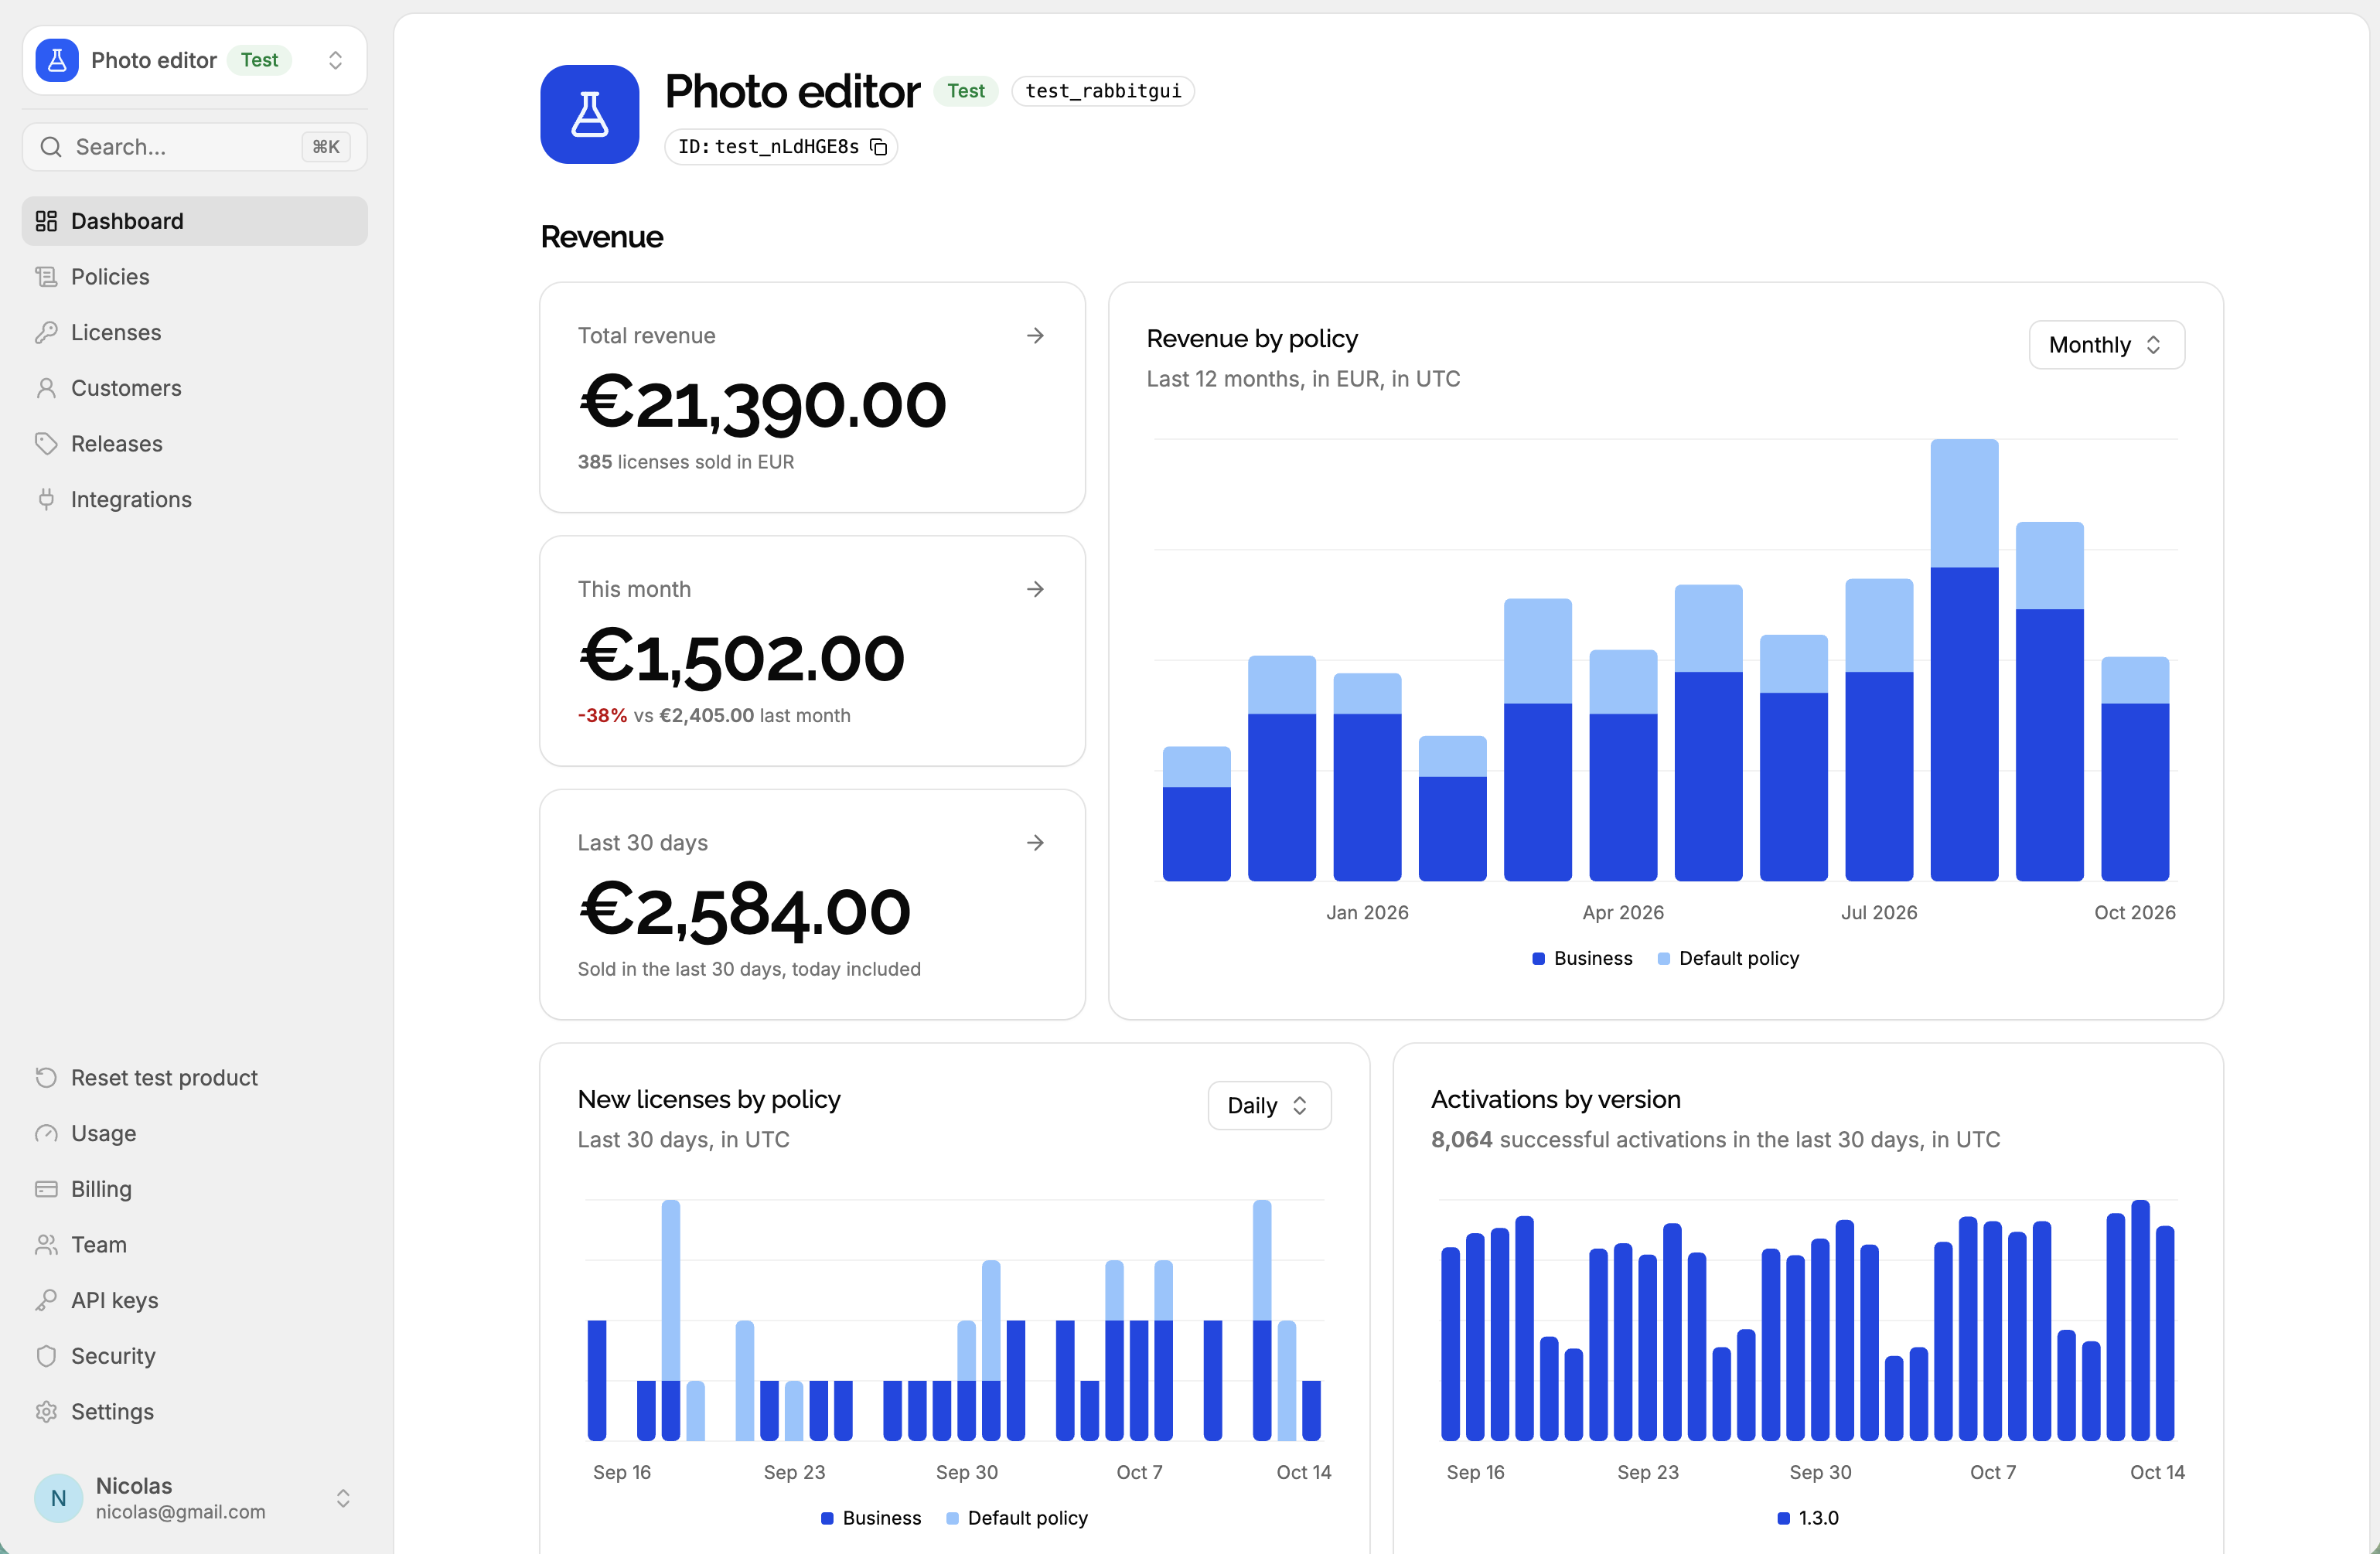Click the ⌘K shortcut hint
This screenshot has height=1554, width=2380.
[326, 147]
